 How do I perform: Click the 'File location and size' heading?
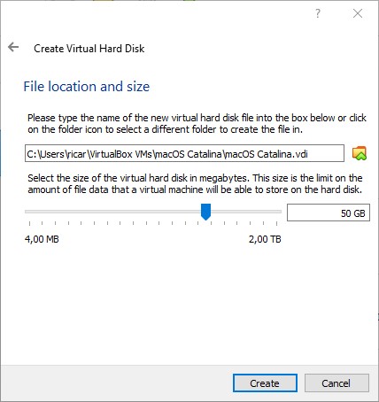[x=87, y=87]
